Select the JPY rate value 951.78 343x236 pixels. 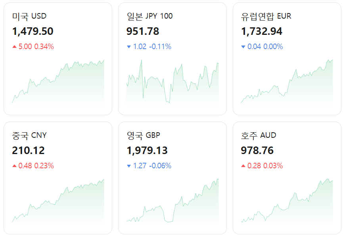coord(143,31)
